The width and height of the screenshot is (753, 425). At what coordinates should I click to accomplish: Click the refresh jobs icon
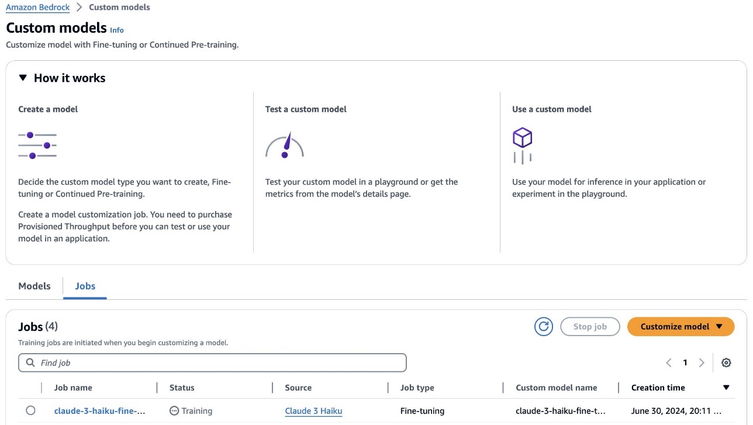pos(543,327)
